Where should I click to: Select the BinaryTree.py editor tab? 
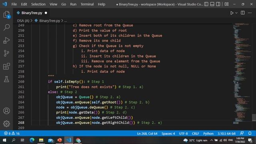(x=32, y=13)
